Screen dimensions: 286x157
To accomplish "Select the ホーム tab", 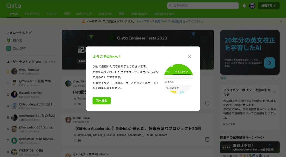I will [13, 14].
